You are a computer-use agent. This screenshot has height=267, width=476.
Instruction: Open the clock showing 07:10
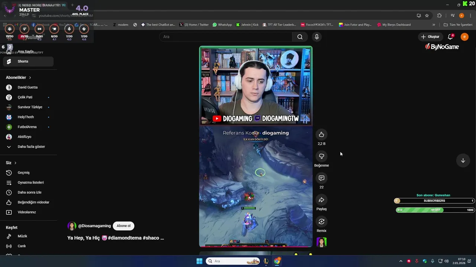459,261
